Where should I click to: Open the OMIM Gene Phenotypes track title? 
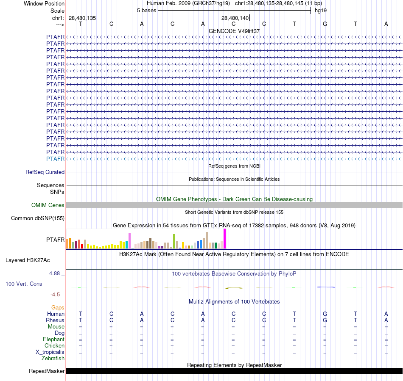[234, 199]
